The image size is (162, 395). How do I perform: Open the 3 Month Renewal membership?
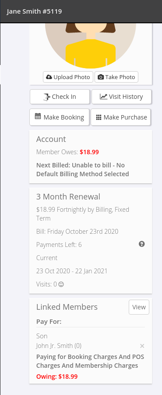click(x=68, y=196)
